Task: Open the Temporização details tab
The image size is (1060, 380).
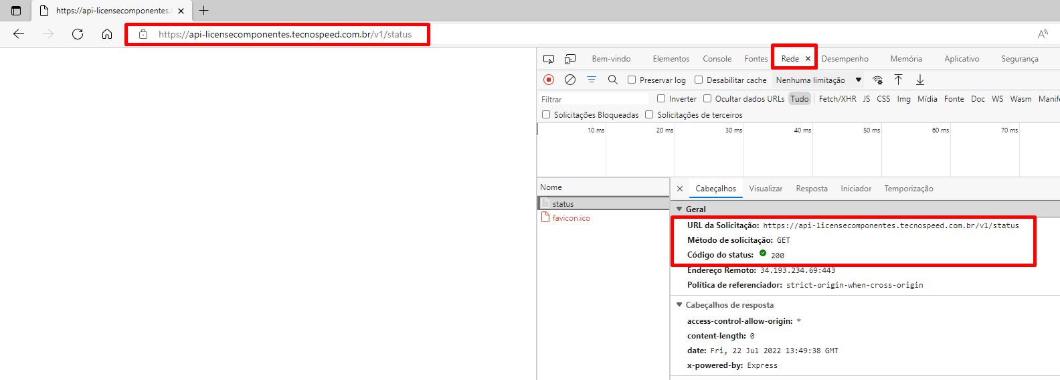Action: point(909,189)
